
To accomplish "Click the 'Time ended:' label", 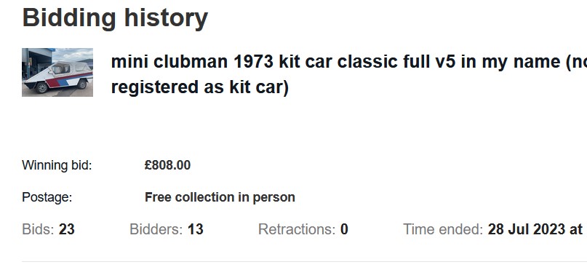I will 443,229.
